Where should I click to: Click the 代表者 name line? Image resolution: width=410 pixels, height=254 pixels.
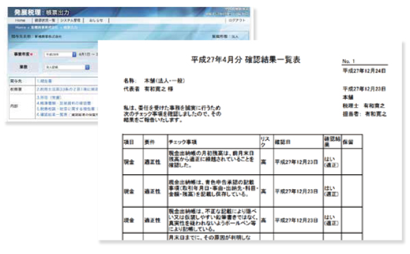[148, 89]
